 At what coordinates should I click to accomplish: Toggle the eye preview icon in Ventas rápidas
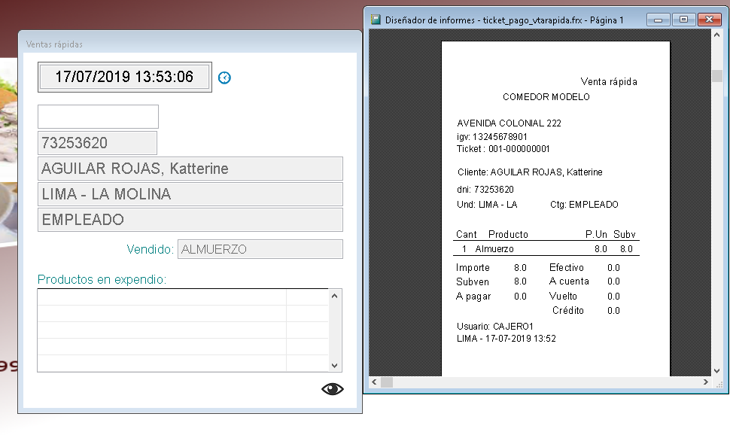(332, 388)
